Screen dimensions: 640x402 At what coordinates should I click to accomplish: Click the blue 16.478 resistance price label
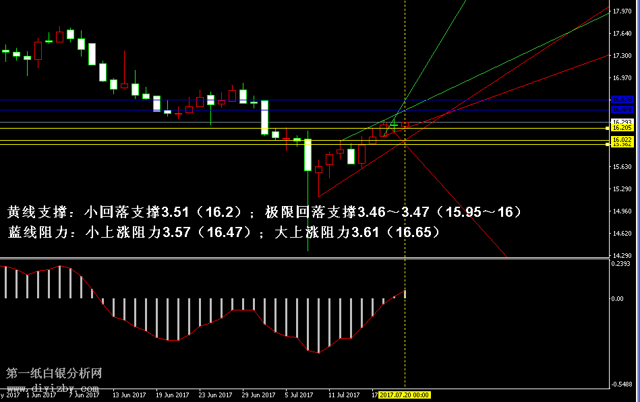[621, 109]
